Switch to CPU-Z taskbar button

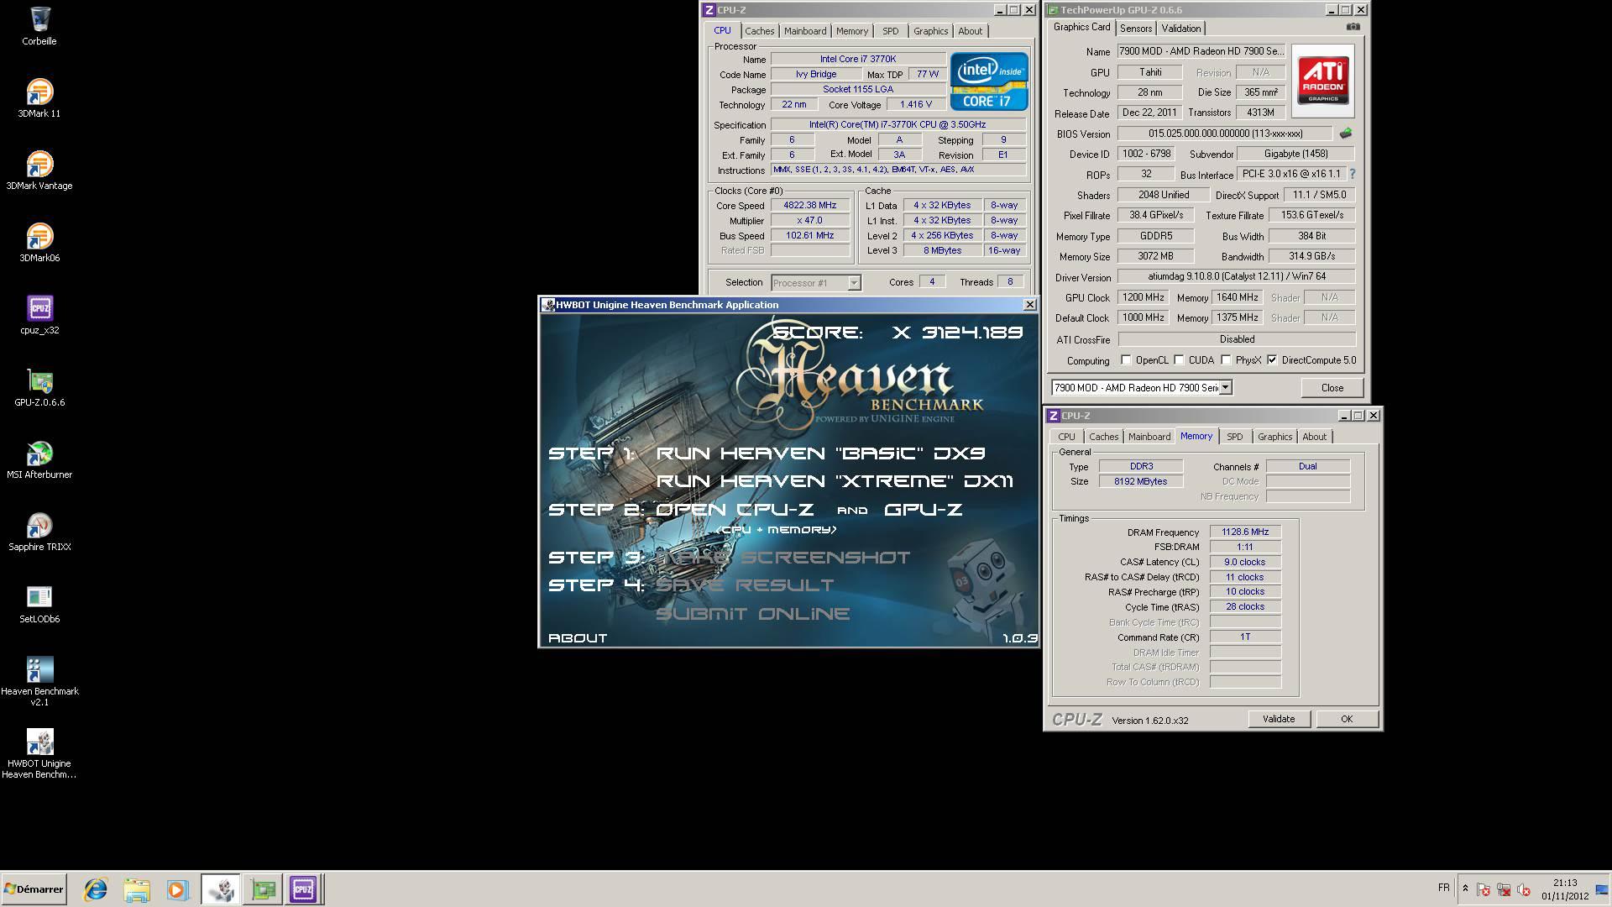pyautogui.click(x=303, y=889)
